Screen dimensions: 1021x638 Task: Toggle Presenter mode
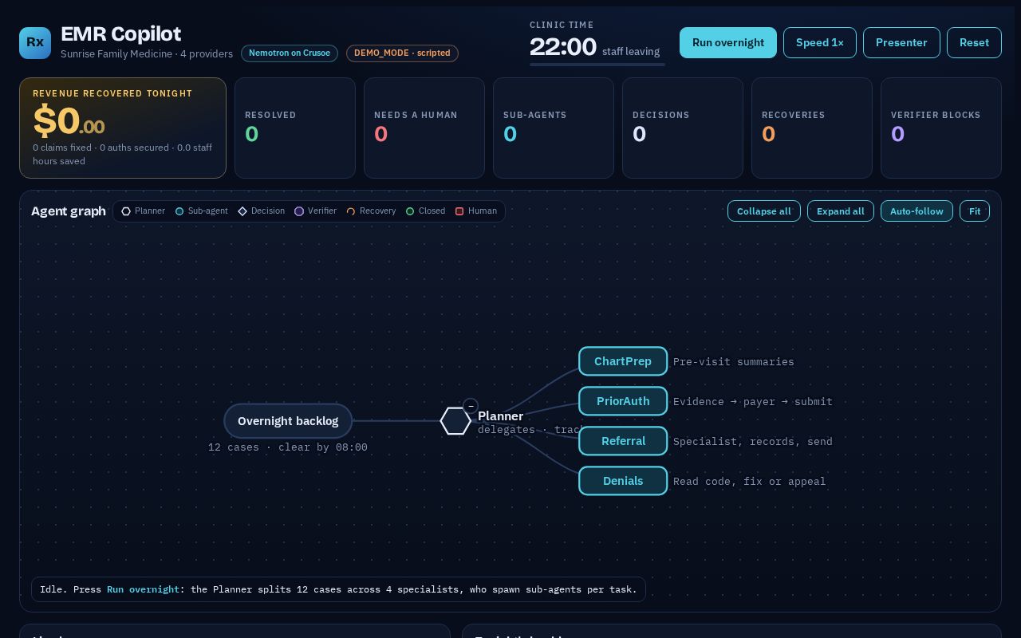(901, 42)
